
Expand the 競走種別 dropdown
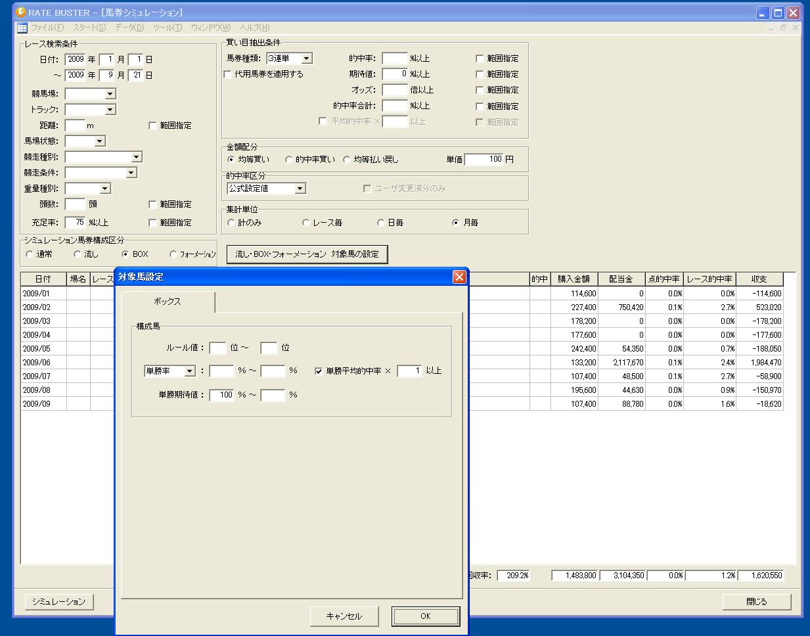136,157
